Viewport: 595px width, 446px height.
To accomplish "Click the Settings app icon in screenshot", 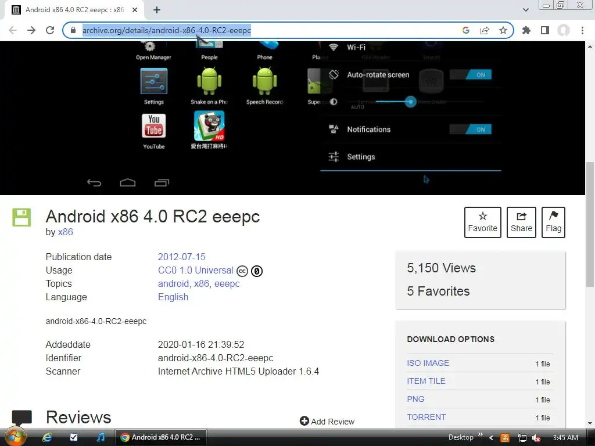I will pos(153,81).
